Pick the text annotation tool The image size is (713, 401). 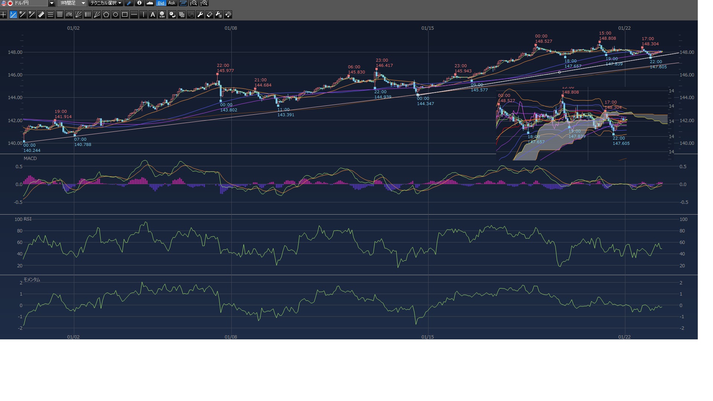153,15
